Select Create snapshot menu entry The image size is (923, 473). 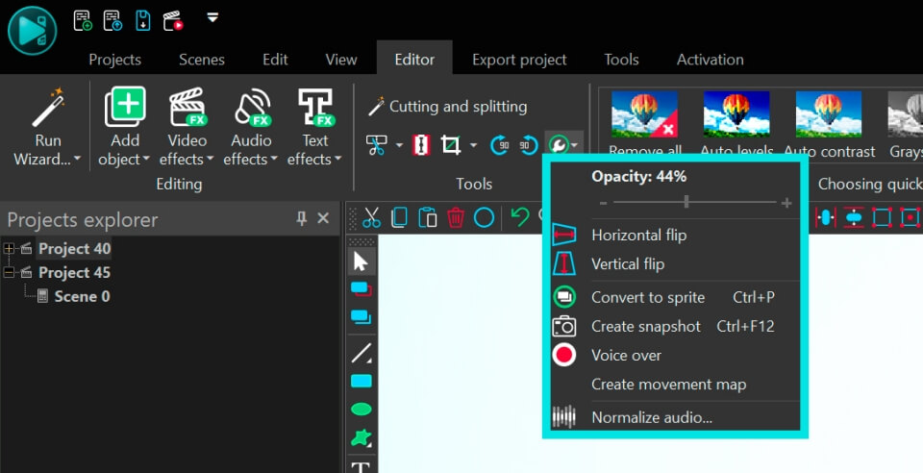click(x=675, y=327)
